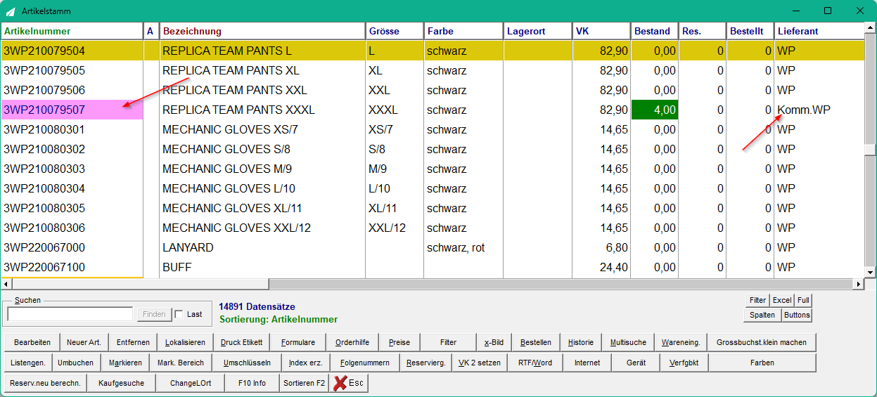Open the Historie button
Screen dimensions: 877x397
click(x=581, y=342)
